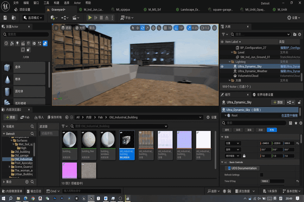Click the stop simulation button in toolbar
Screen dimensions: 304x202
[101, 18]
